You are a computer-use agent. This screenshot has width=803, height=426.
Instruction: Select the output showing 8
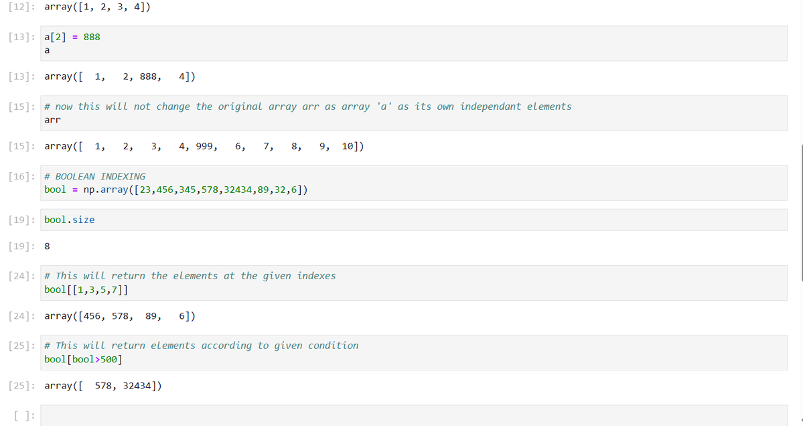tap(46, 246)
